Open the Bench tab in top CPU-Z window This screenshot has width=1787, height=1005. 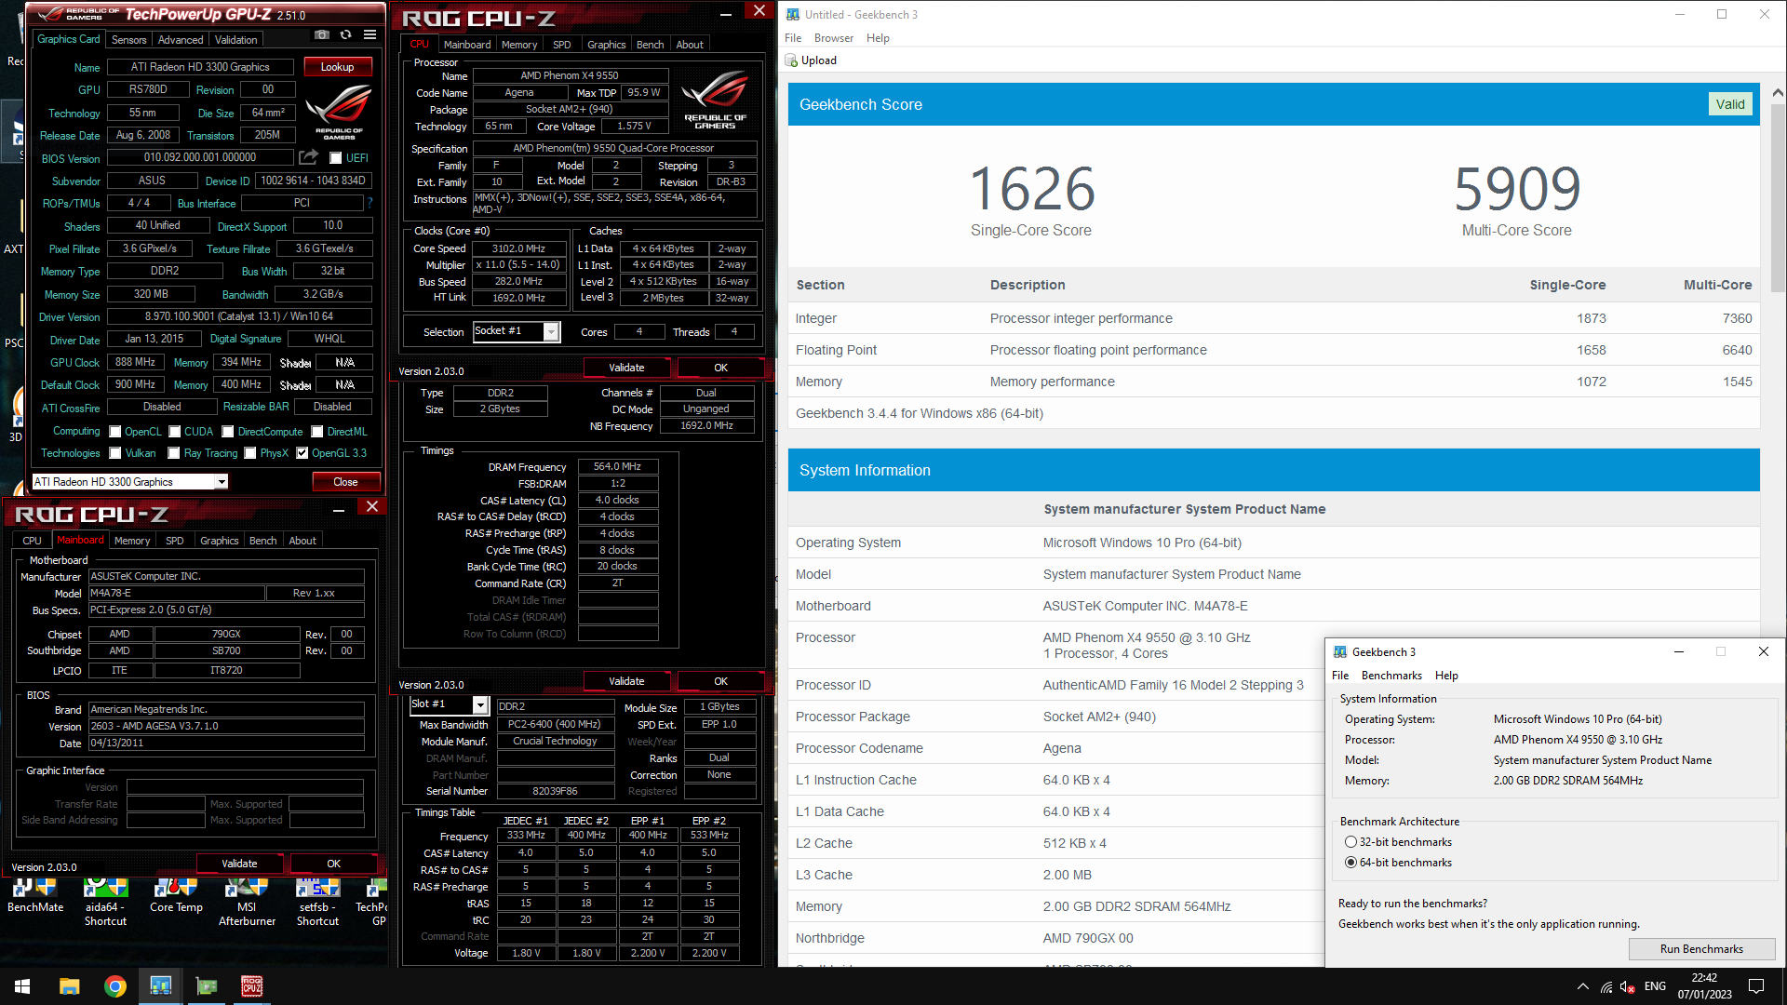click(x=650, y=45)
